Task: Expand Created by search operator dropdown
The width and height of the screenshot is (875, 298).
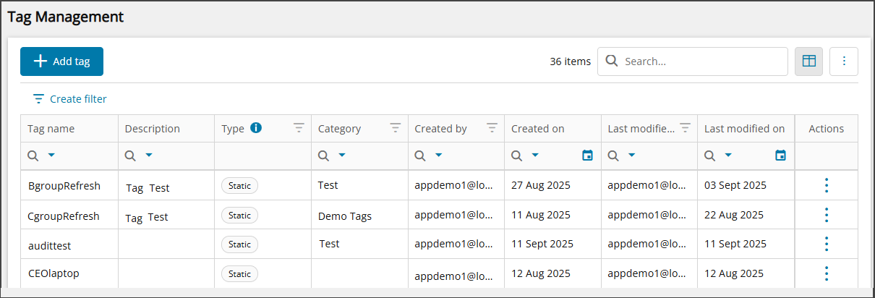Action: 438,156
